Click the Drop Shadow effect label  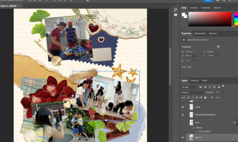click(x=205, y=131)
